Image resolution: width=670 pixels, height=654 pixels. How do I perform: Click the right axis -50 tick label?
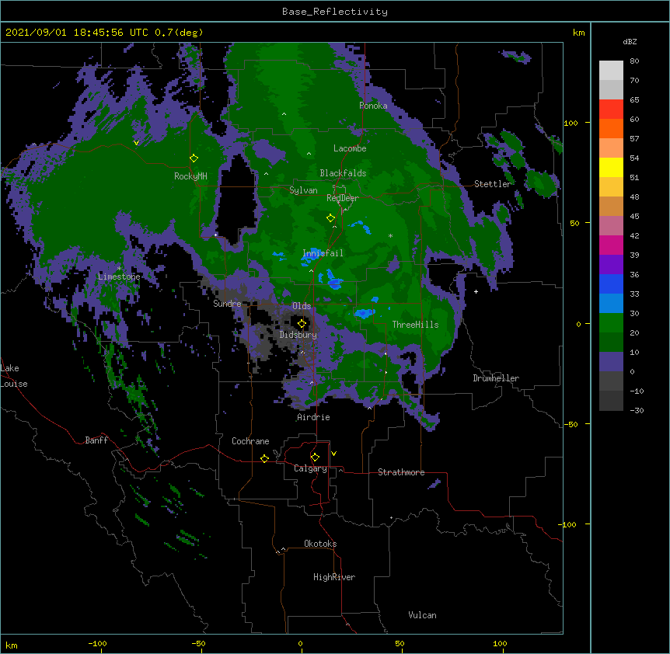pyautogui.click(x=571, y=424)
